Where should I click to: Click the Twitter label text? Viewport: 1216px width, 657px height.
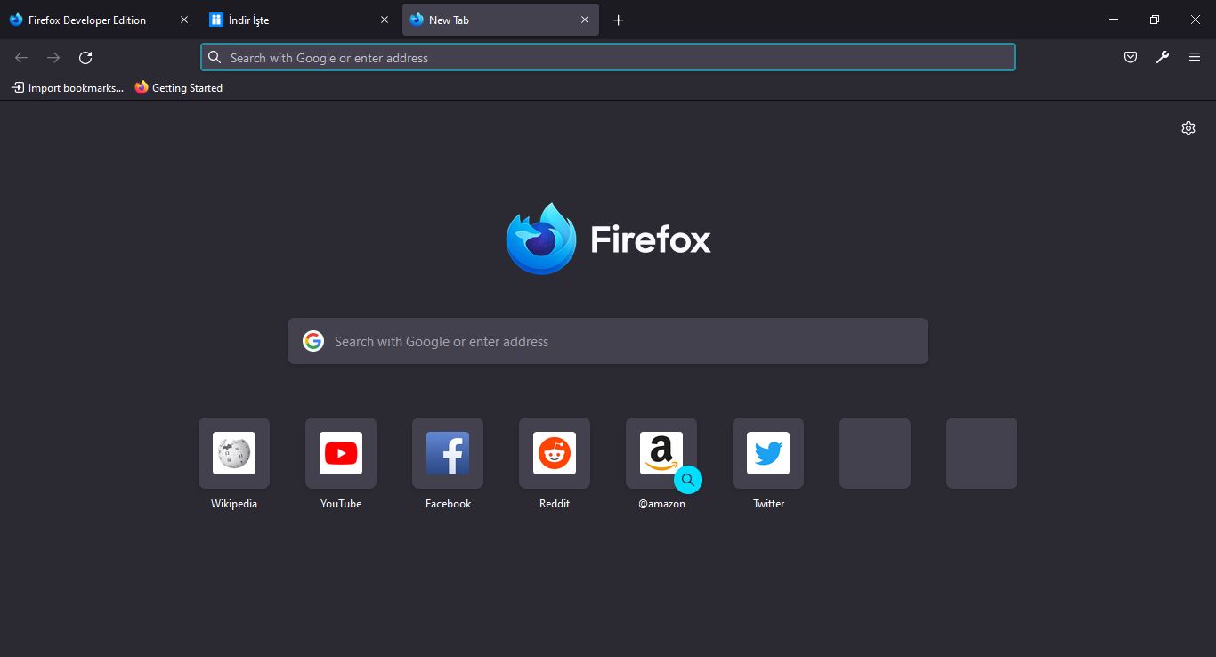coord(769,504)
